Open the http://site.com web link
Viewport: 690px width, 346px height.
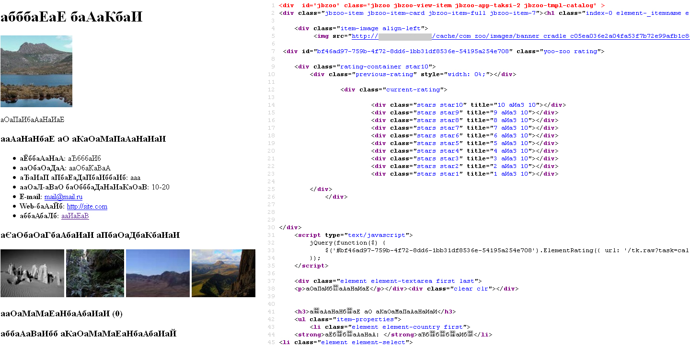click(87, 206)
